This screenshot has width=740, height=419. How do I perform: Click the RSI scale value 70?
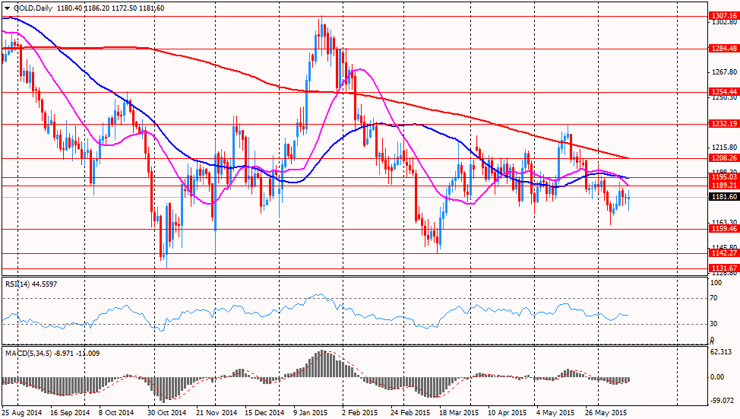713,298
